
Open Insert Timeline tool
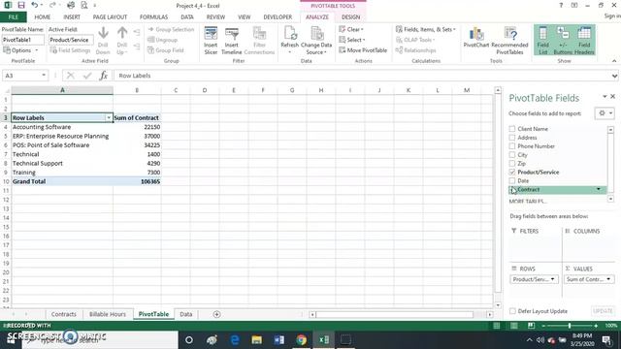point(232,41)
